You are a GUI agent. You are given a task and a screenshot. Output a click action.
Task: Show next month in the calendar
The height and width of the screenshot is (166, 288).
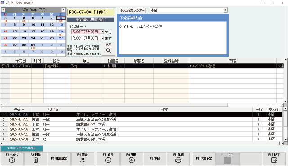click(63, 10)
